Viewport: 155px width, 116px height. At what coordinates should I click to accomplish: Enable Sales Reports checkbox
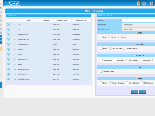(120, 37)
